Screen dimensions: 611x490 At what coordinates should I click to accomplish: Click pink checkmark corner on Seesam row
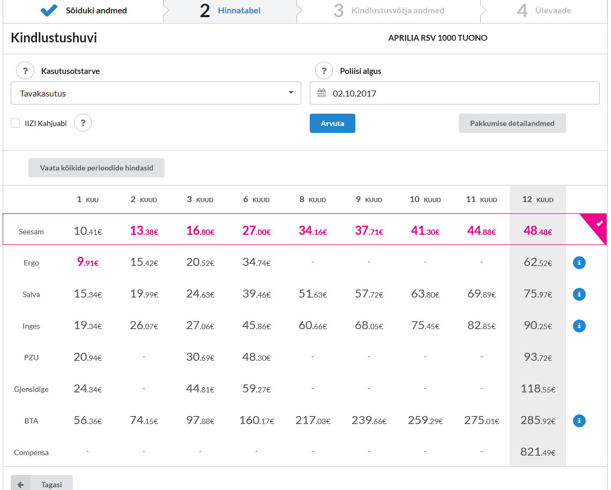coord(599,222)
